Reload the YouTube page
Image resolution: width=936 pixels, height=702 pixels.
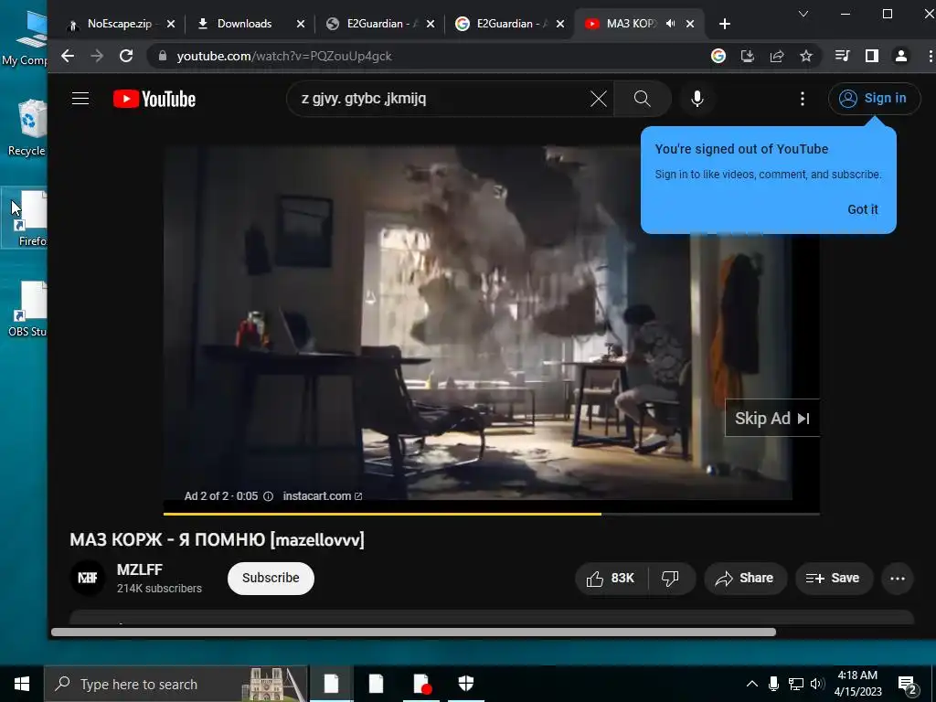point(126,56)
